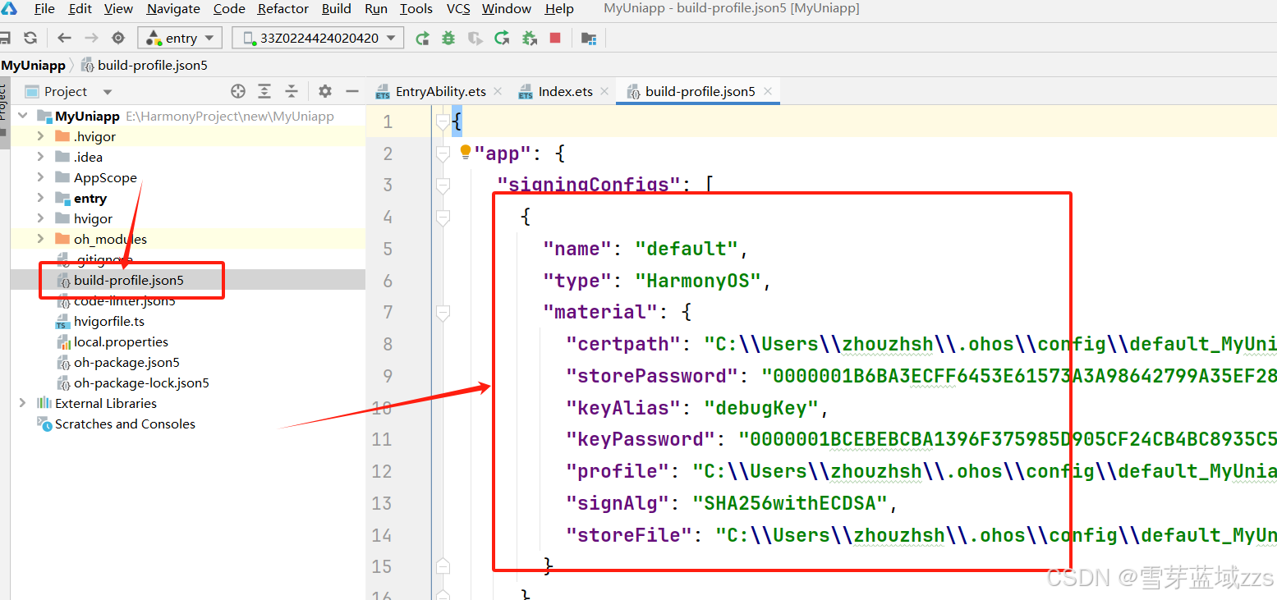Hide the Project tool window

point(351,91)
